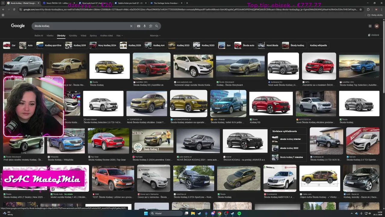
Task: Select the Výrobky tab
Action: tap(73, 36)
